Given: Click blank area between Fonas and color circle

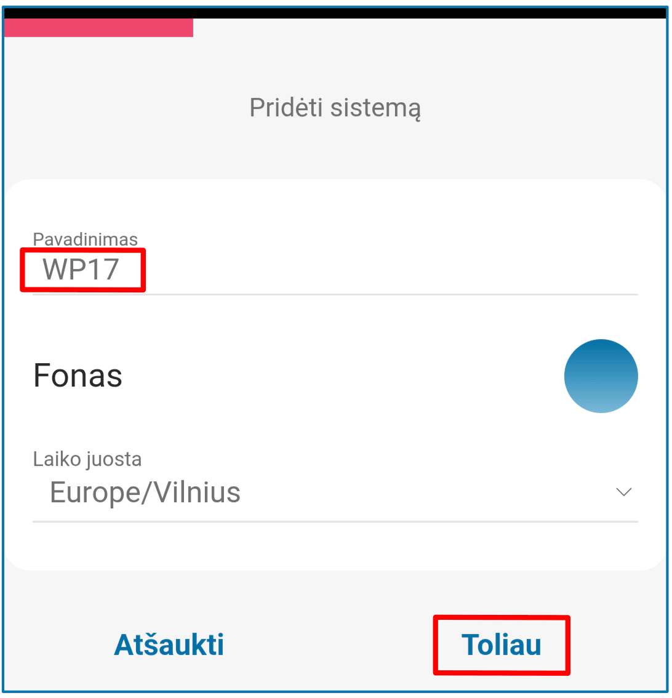Looking at the screenshot, I should pyautogui.click(x=338, y=375).
